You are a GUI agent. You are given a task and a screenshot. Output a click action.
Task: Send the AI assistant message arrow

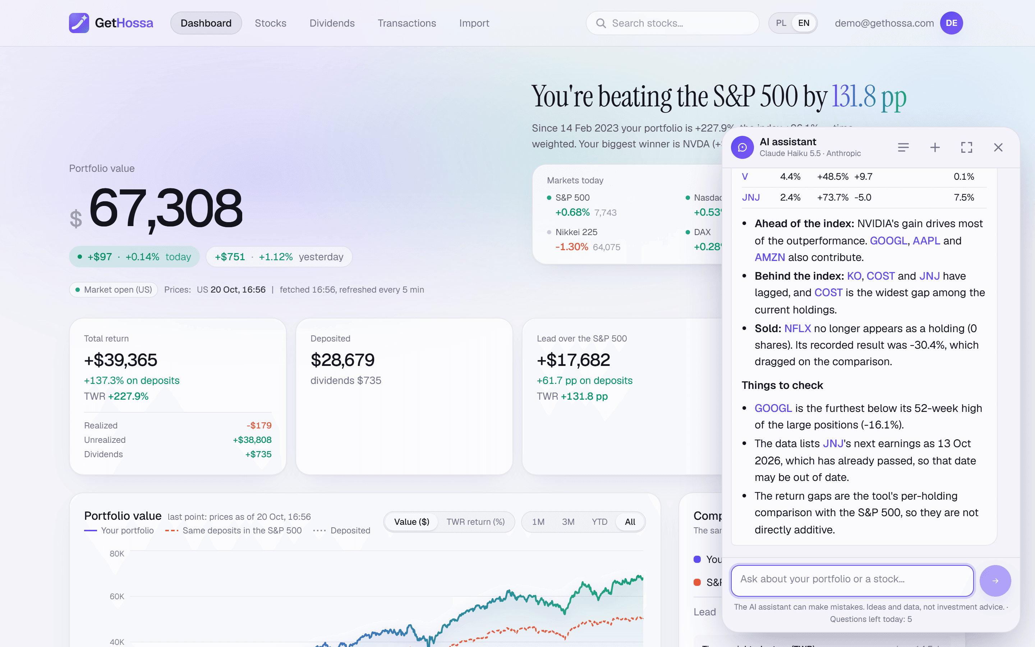click(x=995, y=581)
